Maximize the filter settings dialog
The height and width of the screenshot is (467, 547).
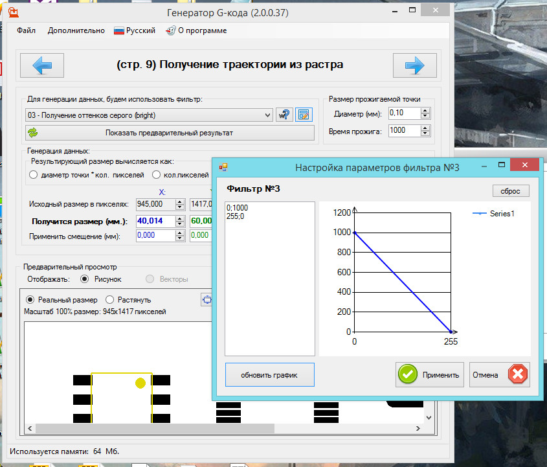(x=501, y=165)
